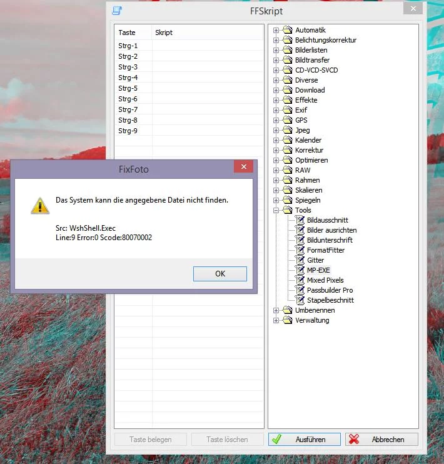Click the Gitter script icon
This screenshot has height=464, width=444.
(300, 260)
